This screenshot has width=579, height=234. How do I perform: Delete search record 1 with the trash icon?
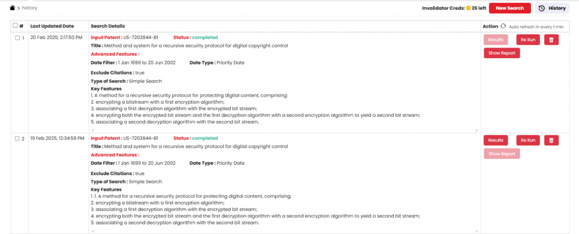click(551, 40)
